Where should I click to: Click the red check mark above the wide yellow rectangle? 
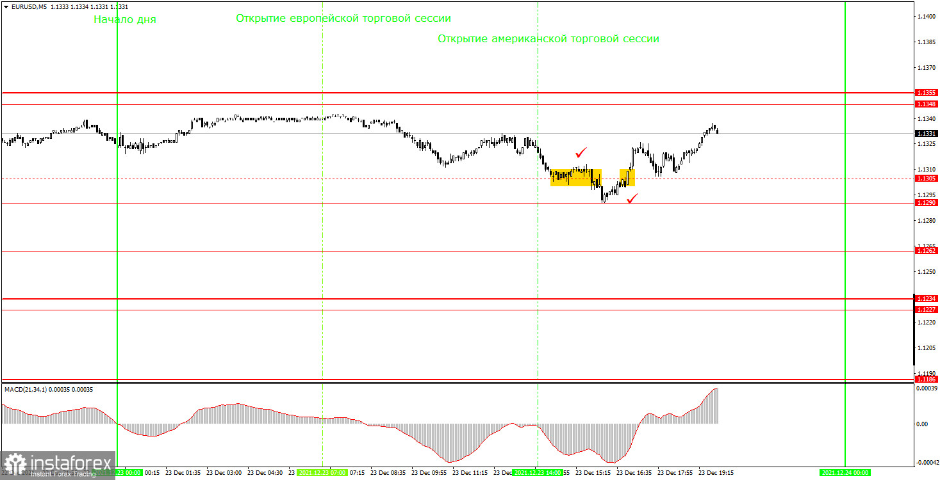[x=581, y=152]
